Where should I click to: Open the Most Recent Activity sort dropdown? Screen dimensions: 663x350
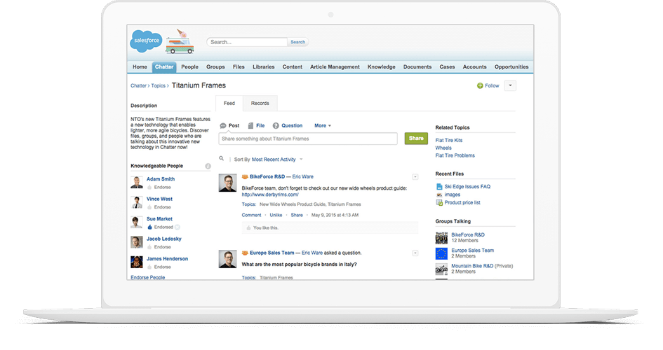(277, 160)
